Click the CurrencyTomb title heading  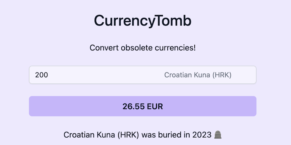(x=143, y=21)
